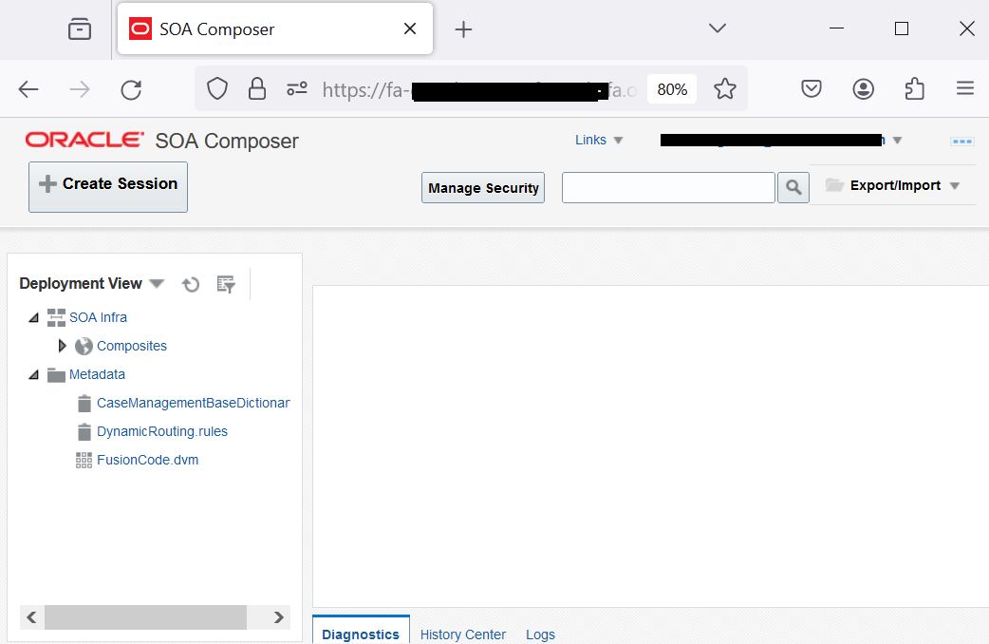Open the Firefox account icon
The height and width of the screenshot is (644, 989).
[863, 88]
